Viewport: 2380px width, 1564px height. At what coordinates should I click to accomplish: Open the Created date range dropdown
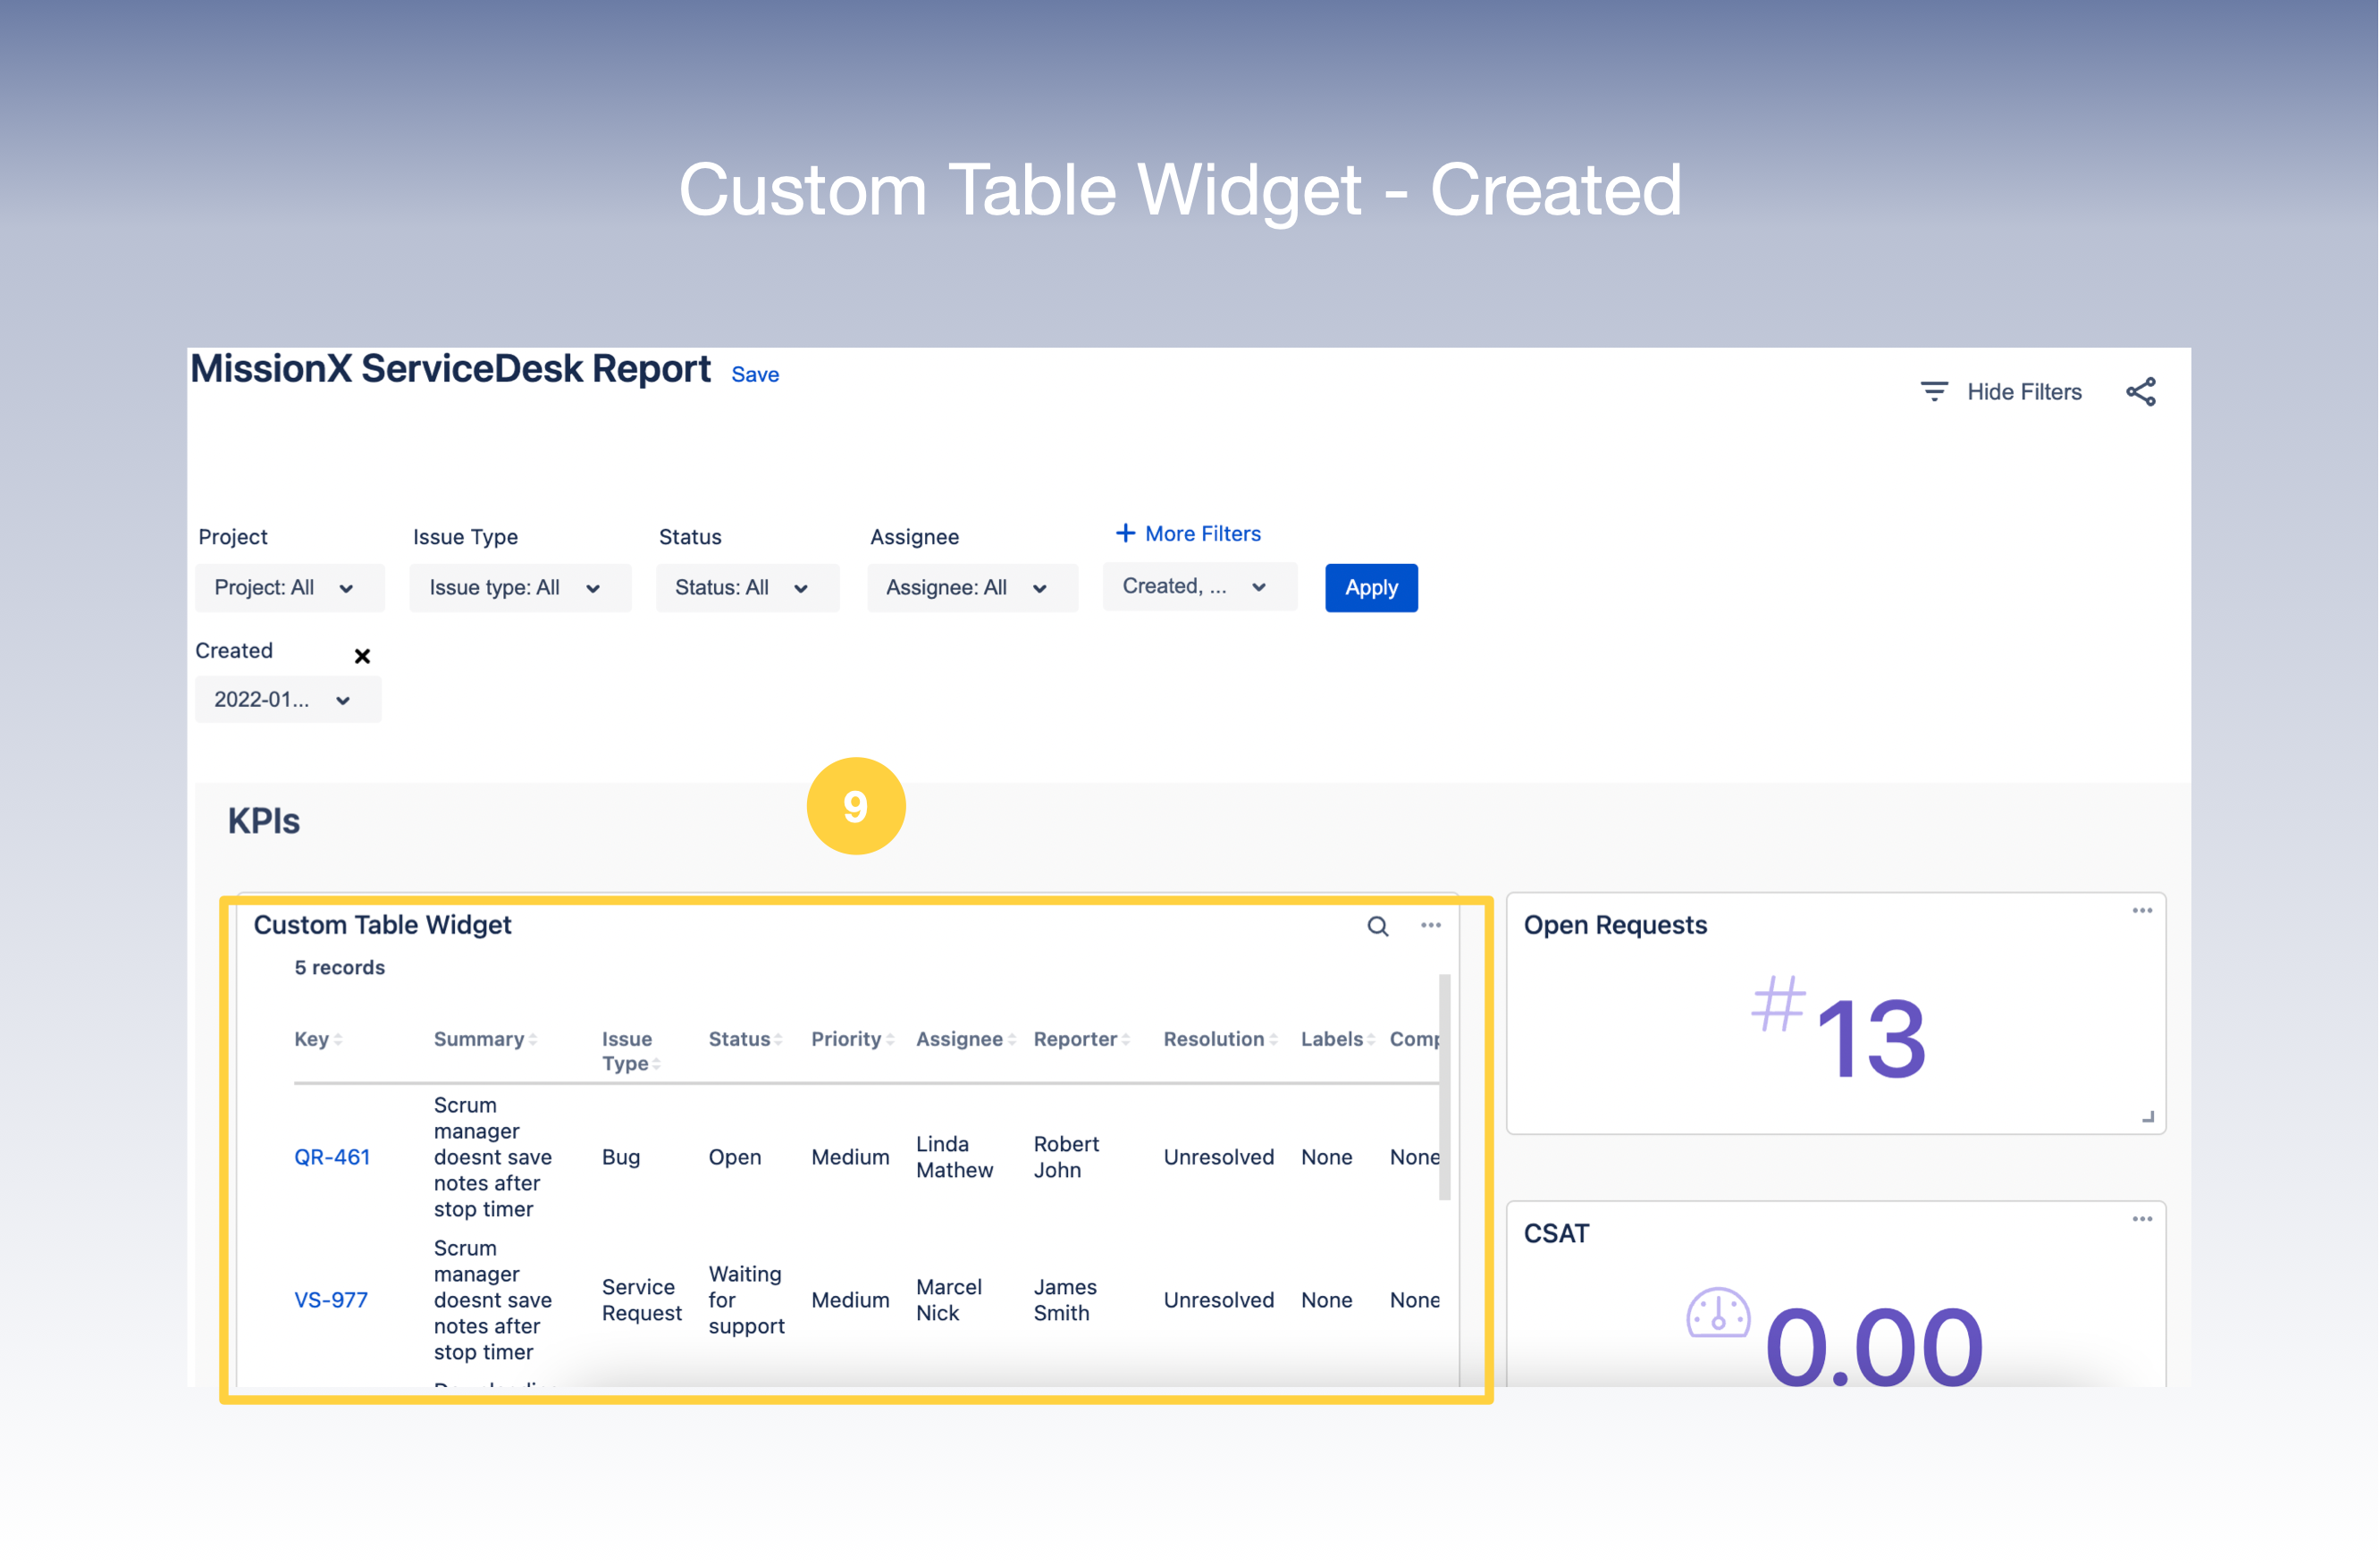[288, 699]
